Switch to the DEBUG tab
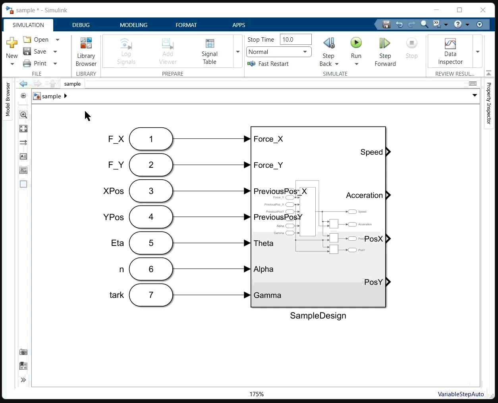This screenshot has height=403, width=498. 81,25
